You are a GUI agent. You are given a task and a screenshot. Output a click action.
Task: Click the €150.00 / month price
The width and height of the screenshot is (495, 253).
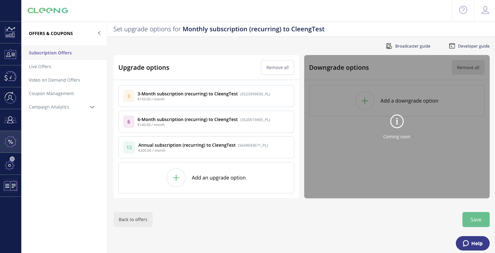point(151,99)
